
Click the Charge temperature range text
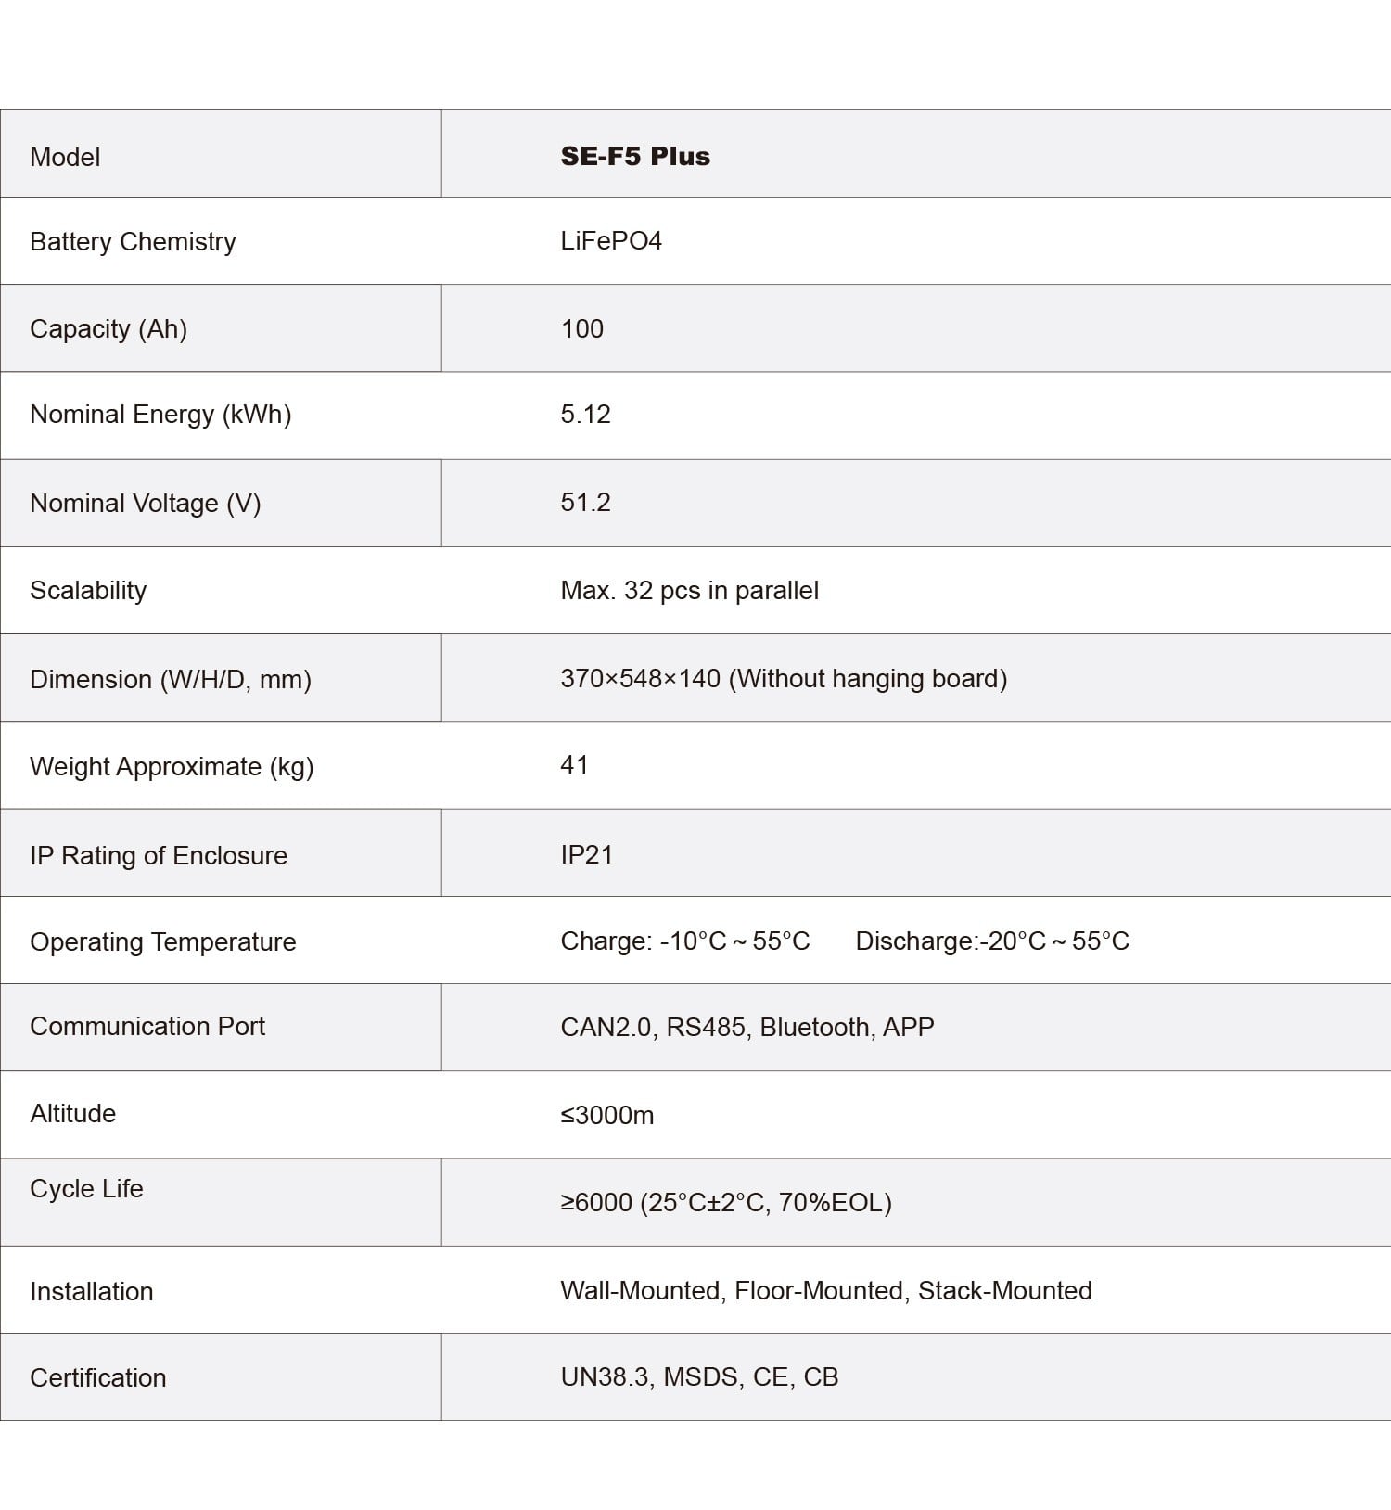click(x=685, y=941)
